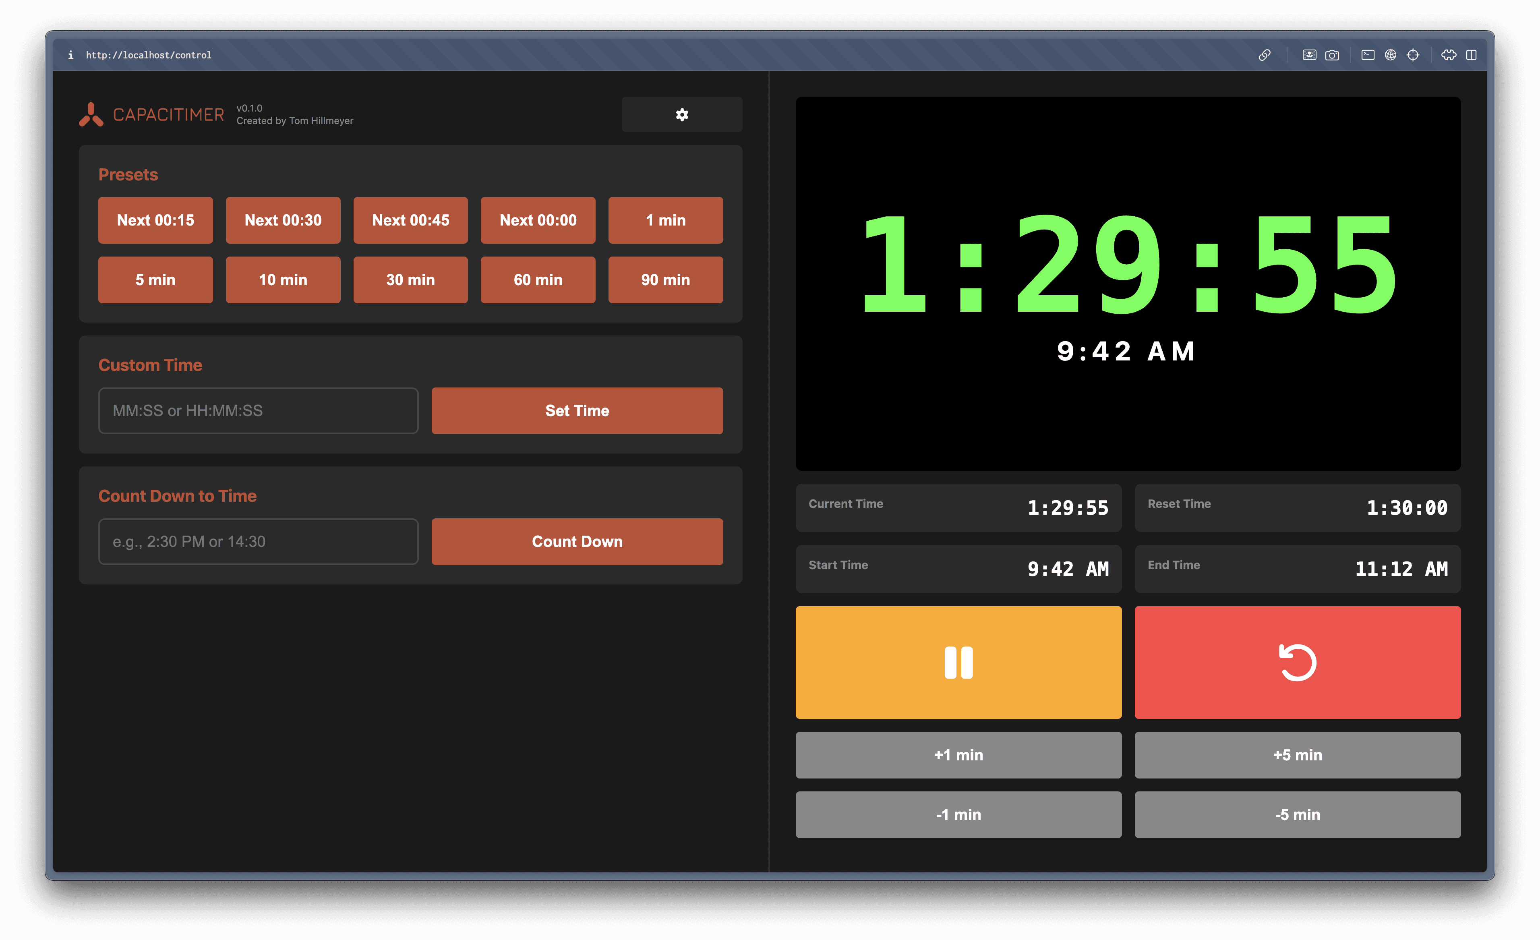
Task: Focus the MM:SS custom time field
Action: [x=258, y=410]
